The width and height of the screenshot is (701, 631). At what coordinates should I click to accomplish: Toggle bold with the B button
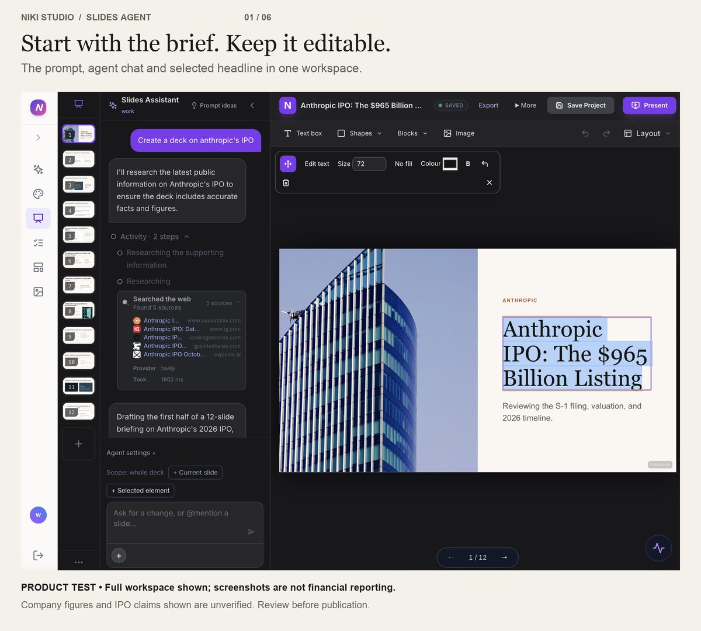point(468,164)
